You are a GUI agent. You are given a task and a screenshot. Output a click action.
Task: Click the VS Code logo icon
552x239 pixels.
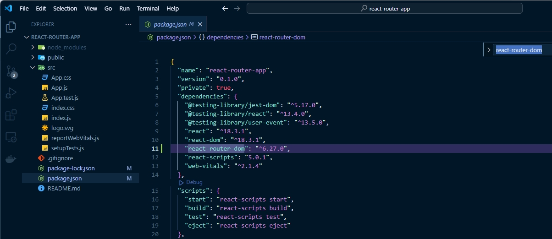pos(8,8)
